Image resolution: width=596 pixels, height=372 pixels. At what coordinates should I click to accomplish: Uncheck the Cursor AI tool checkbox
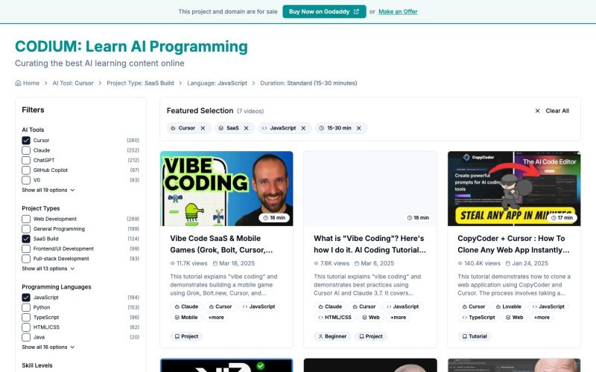26,141
